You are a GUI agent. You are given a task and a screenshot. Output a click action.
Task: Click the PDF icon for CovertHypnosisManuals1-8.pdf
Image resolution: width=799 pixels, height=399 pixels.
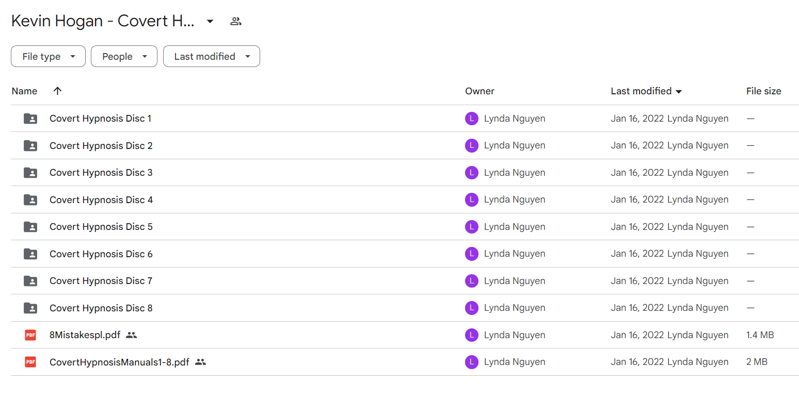click(30, 362)
